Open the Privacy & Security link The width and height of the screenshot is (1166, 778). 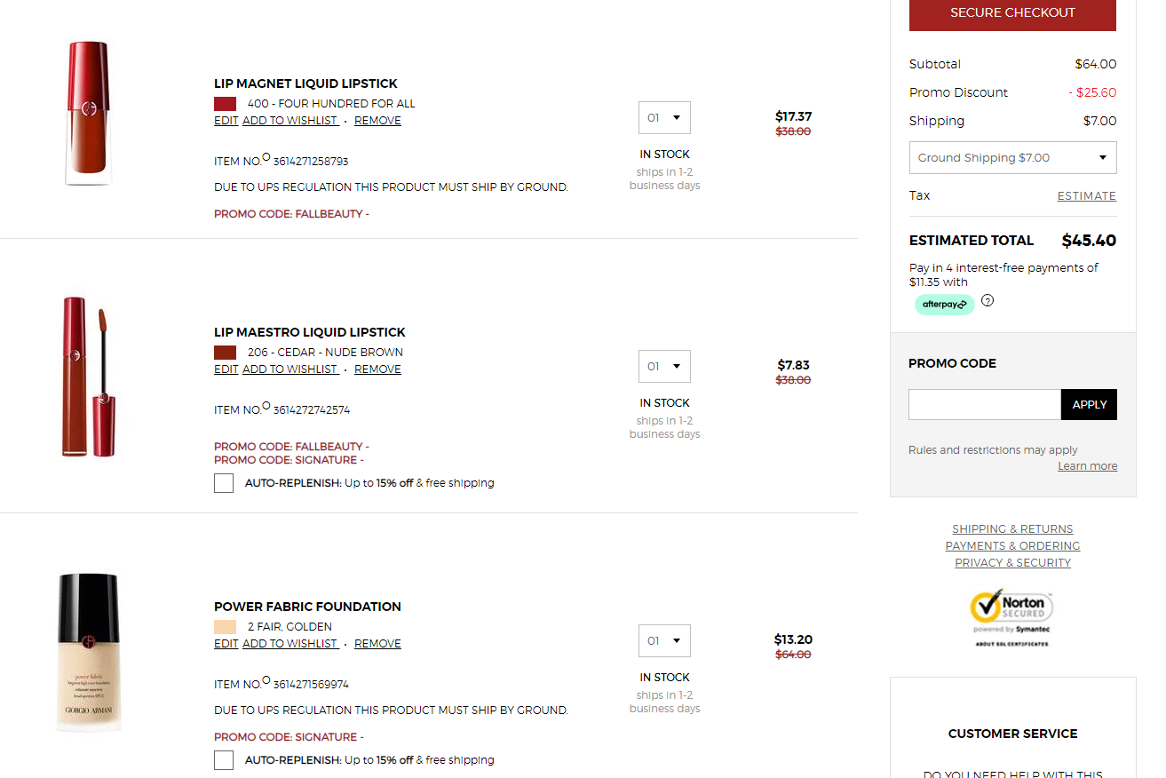[1012, 563]
